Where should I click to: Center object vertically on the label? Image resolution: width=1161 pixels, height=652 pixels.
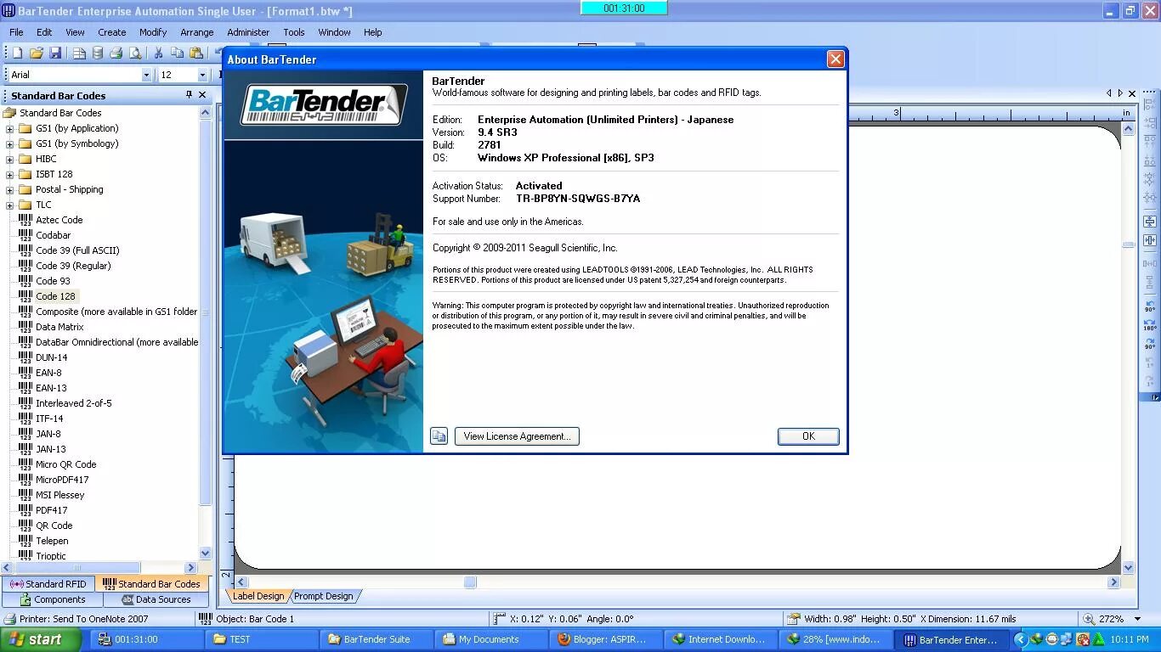click(x=1150, y=221)
